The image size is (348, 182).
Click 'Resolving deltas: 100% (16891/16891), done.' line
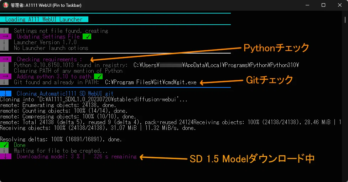point(61,139)
